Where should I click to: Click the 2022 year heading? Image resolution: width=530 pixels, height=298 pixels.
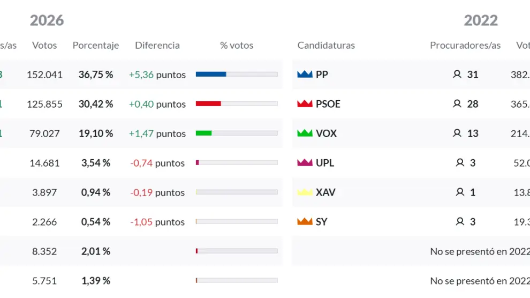coord(481,20)
